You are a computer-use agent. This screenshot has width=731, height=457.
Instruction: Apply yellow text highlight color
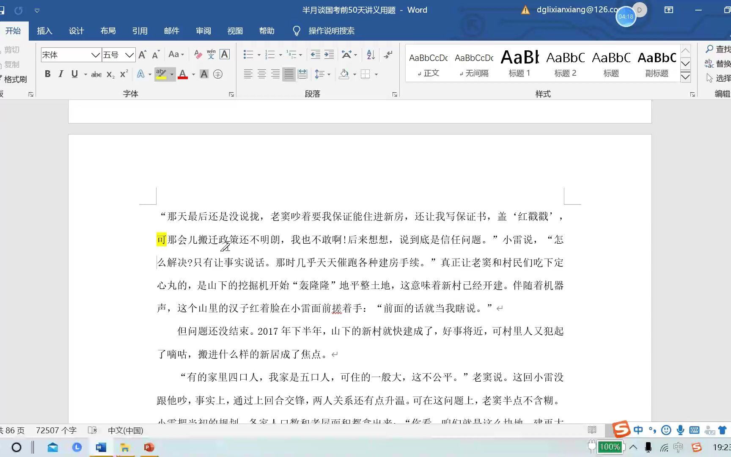click(161, 74)
